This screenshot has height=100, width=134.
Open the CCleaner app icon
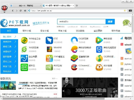click(74, 67)
